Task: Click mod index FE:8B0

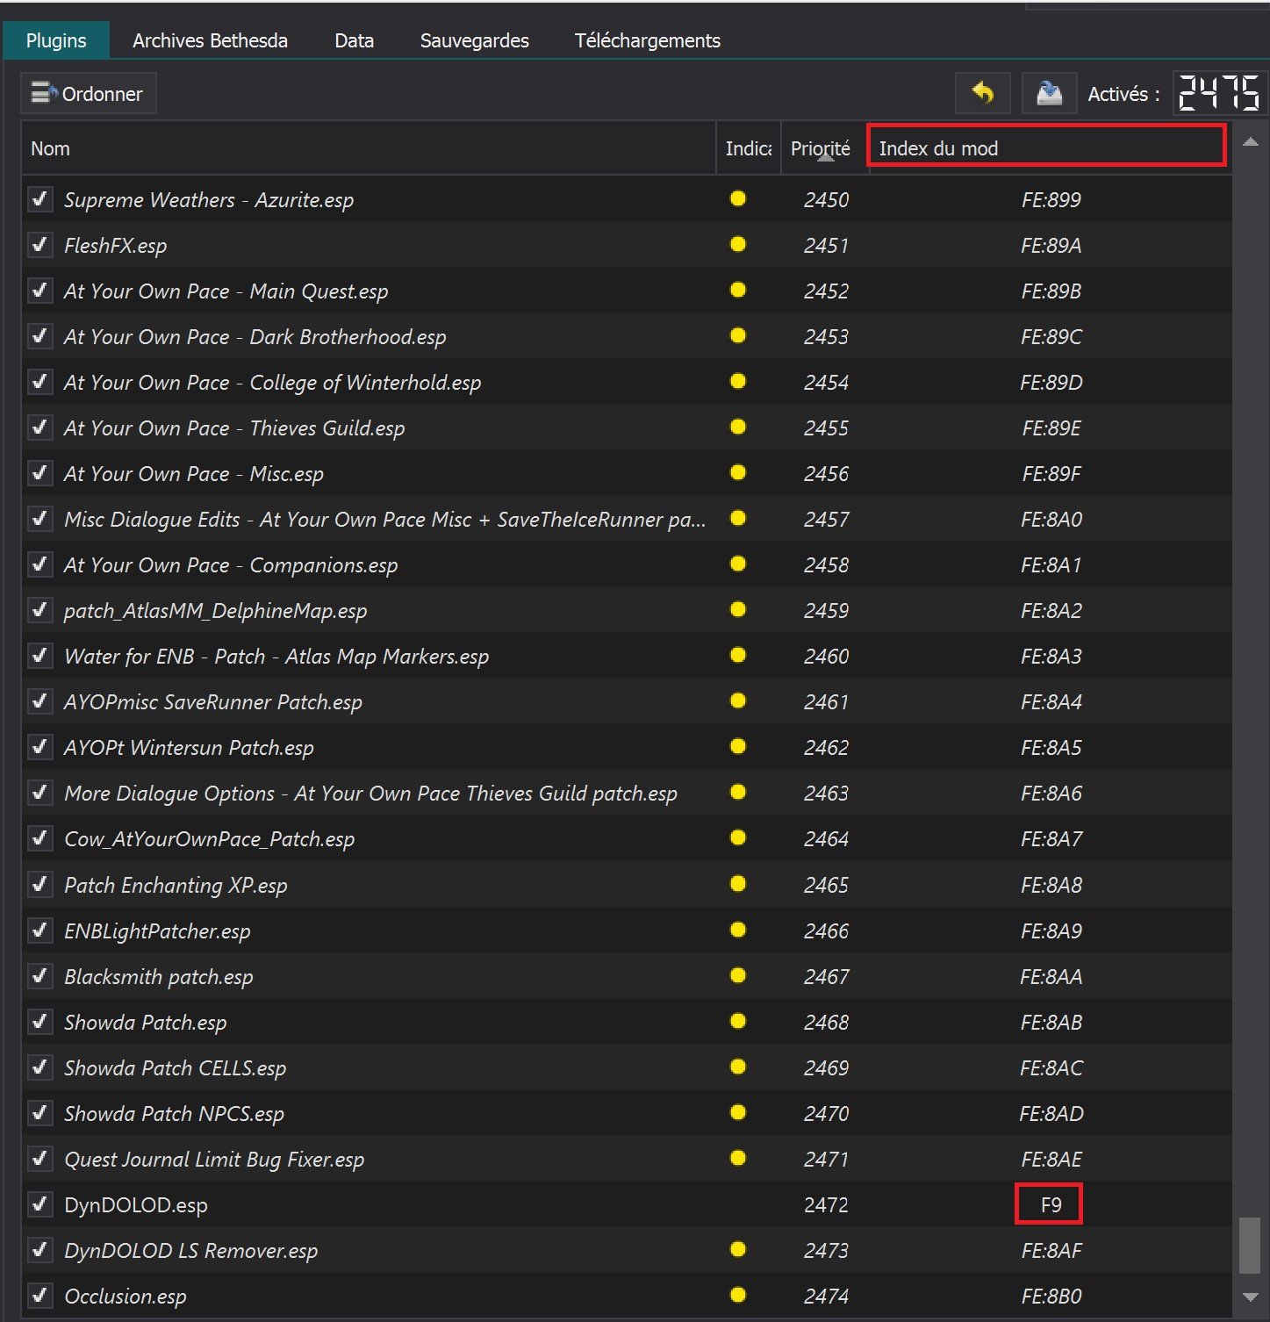Action: 1051,1296
